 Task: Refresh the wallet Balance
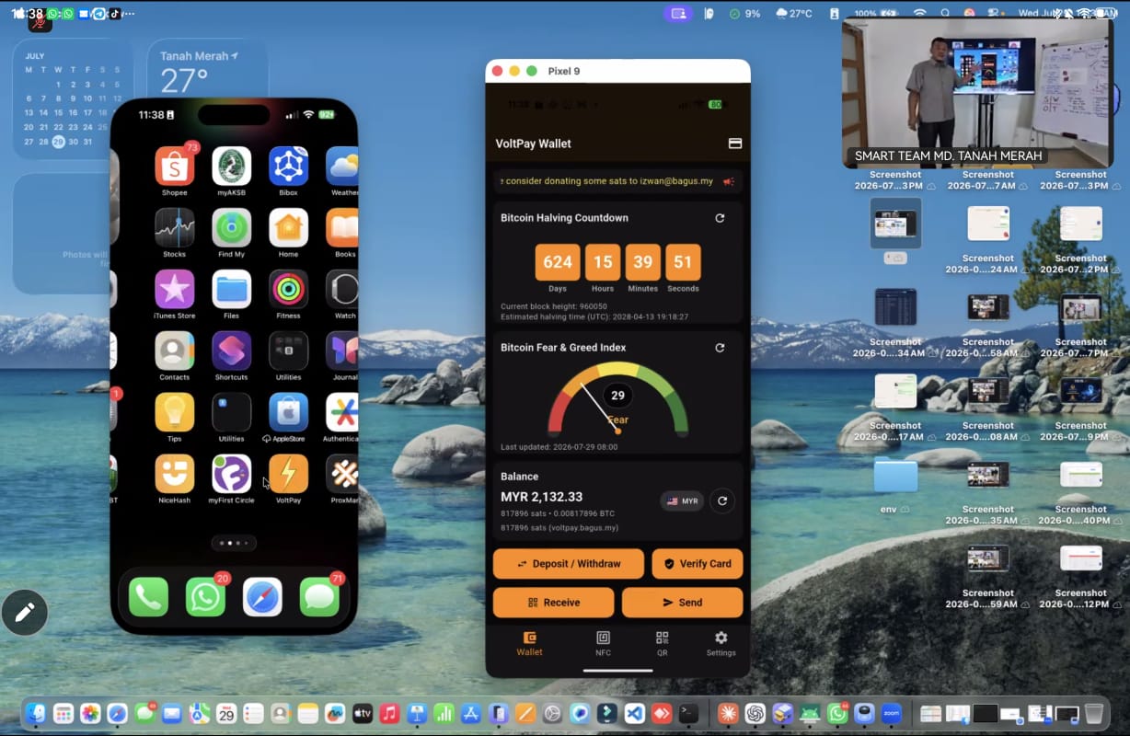click(722, 501)
